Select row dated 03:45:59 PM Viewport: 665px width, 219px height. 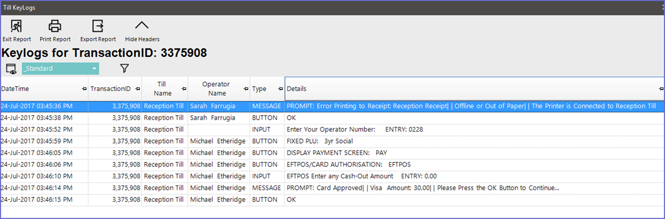(x=333, y=141)
